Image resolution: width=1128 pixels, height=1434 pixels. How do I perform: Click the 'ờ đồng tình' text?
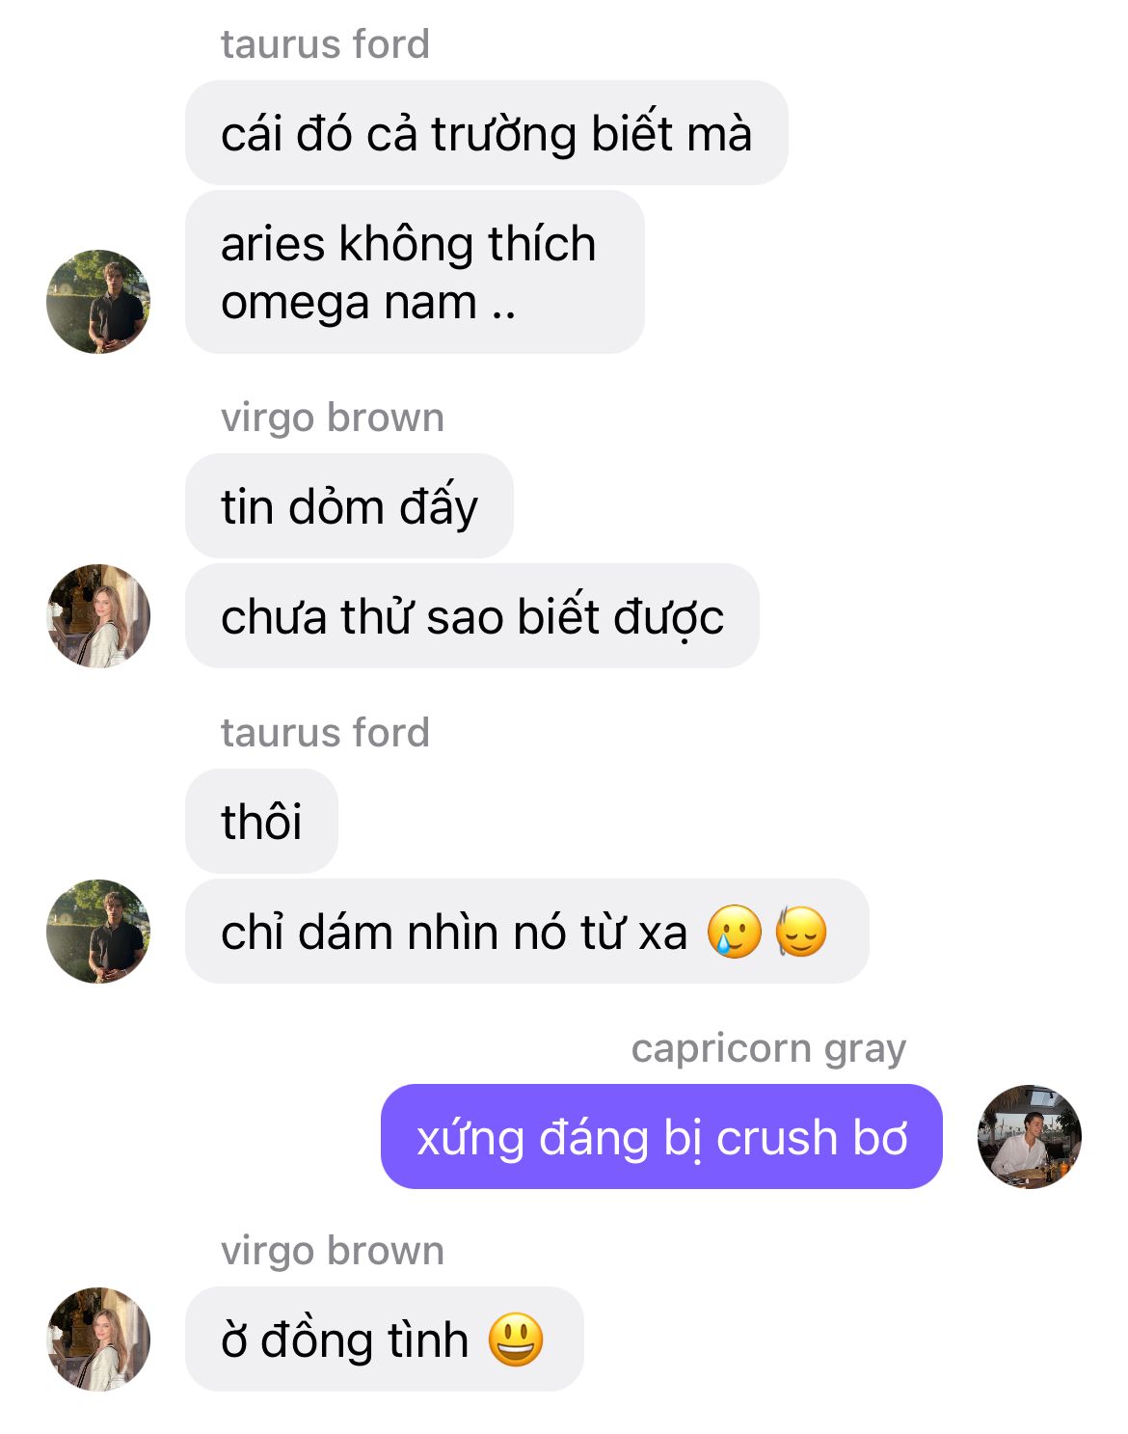point(345,1340)
